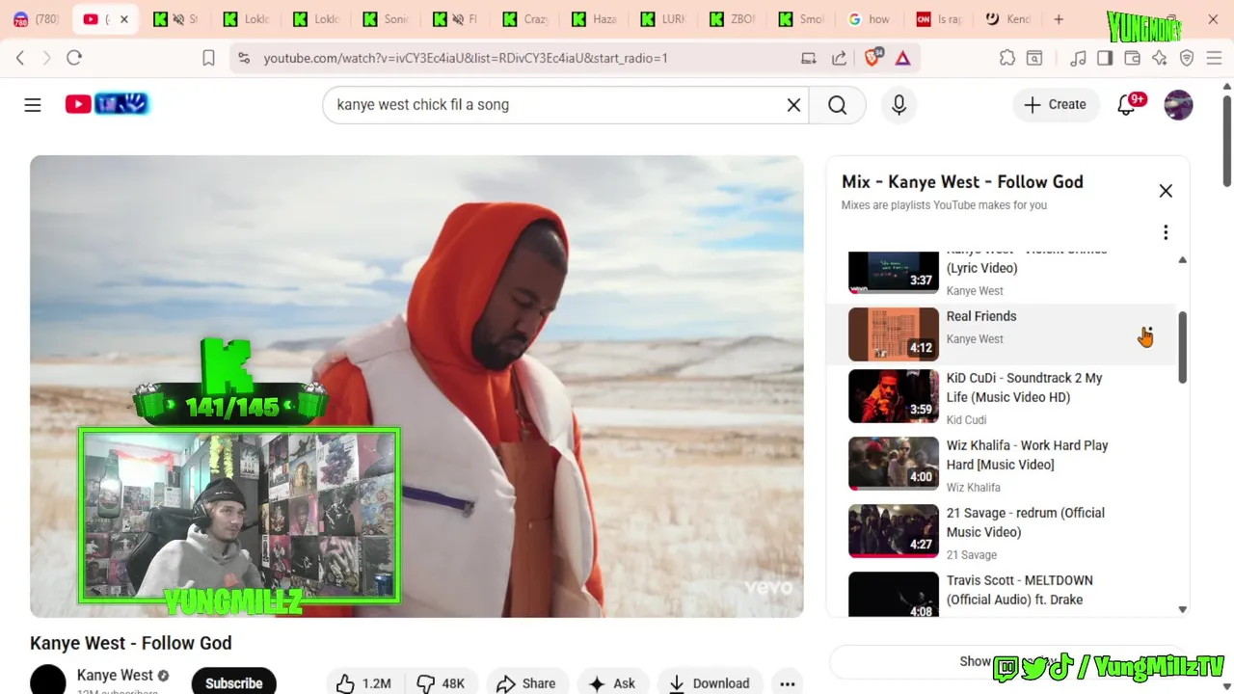The width and height of the screenshot is (1234, 694).
Task: Click the browser address bar URL
Action: [466, 58]
